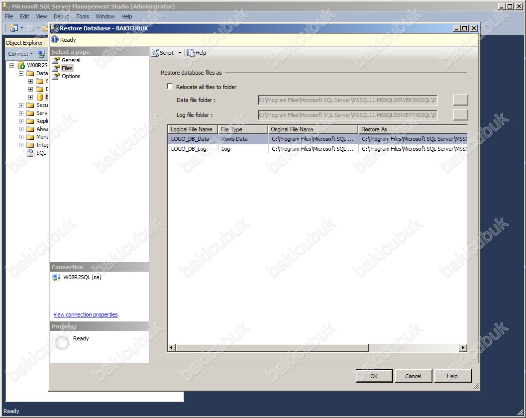This screenshot has height=418, width=526.
Task: Click the New Query icon in main toolbar
Action: point(14,28)
